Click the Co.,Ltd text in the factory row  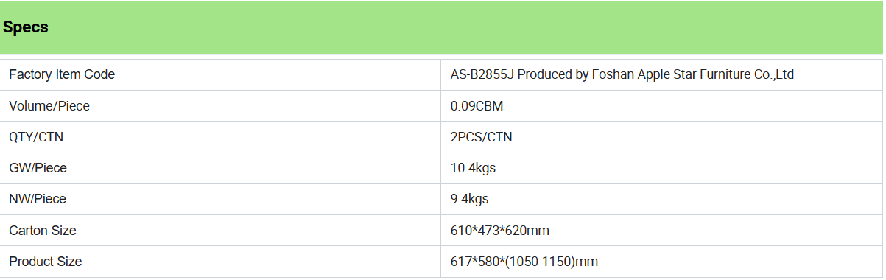click(x=773, y=74)
